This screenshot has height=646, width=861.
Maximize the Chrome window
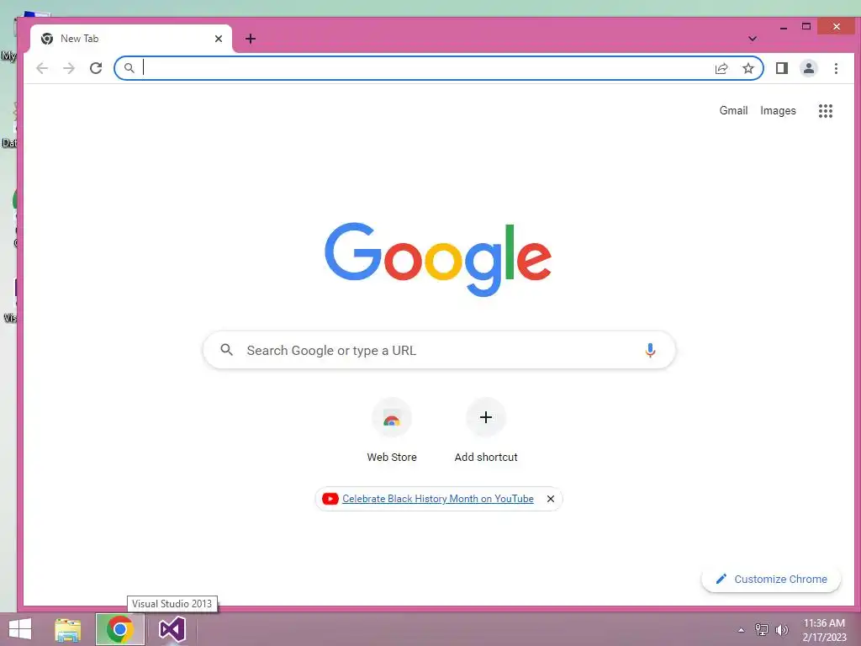click(806, 26)
